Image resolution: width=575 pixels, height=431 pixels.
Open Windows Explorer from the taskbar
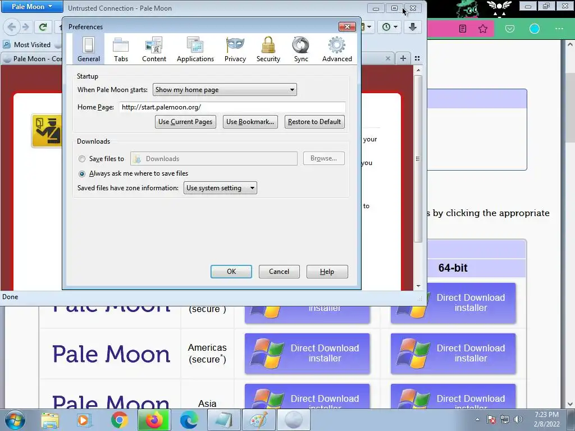click(50, 420)
